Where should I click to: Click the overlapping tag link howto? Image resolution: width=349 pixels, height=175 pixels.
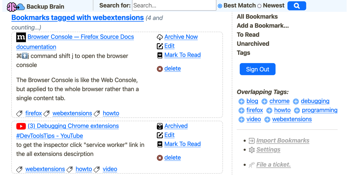coord(282,110)
